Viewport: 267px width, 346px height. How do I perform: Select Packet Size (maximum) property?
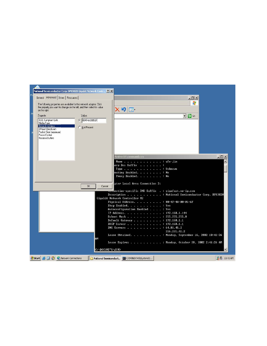pos(57,132)
